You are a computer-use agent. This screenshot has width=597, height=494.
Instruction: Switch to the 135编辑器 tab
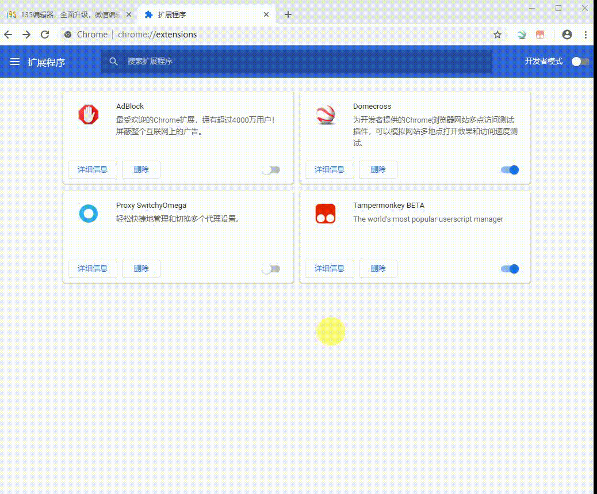tap(68, 14)
